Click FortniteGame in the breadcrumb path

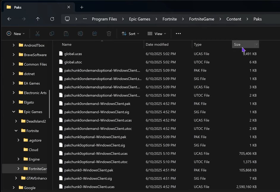[x=202, y=19]
